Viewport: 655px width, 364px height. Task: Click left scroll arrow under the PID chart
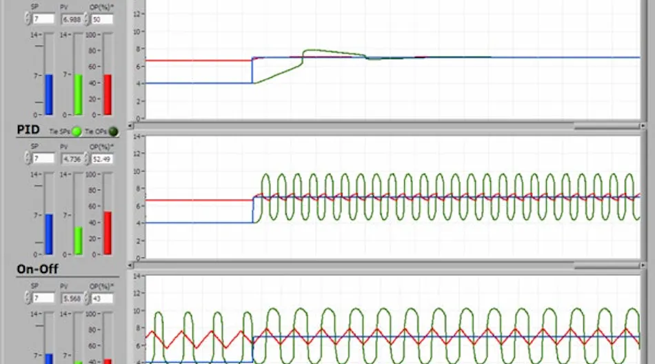[x=130, y=265]
